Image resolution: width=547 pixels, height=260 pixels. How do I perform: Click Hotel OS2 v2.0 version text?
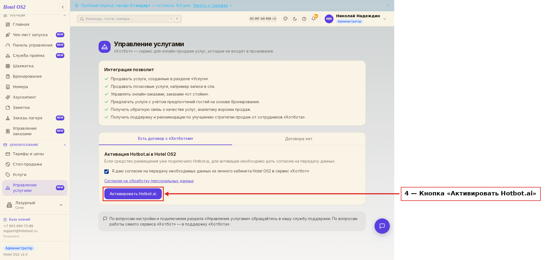click(x=15, y=255)
